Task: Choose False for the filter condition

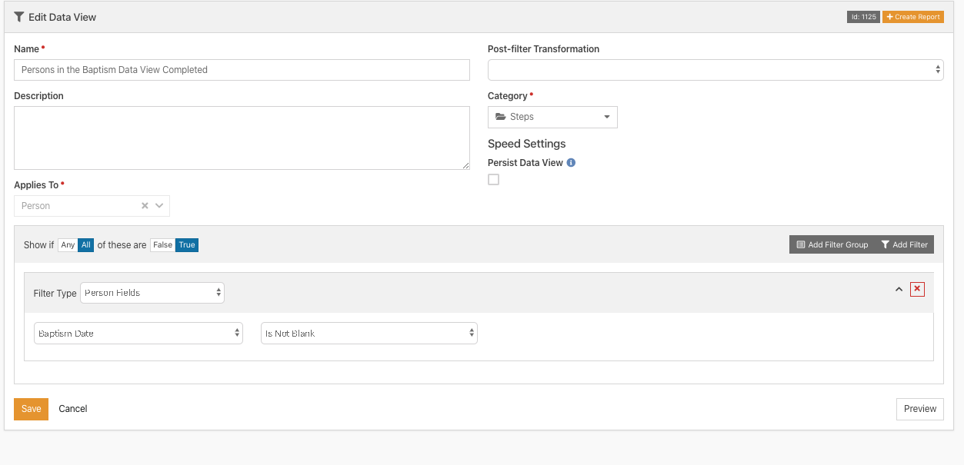Action: click(x=162, y=245)
